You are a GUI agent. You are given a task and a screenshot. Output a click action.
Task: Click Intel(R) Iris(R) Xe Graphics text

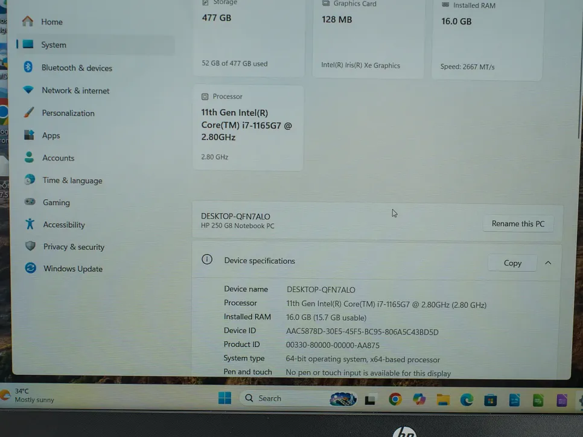[361, 65]
